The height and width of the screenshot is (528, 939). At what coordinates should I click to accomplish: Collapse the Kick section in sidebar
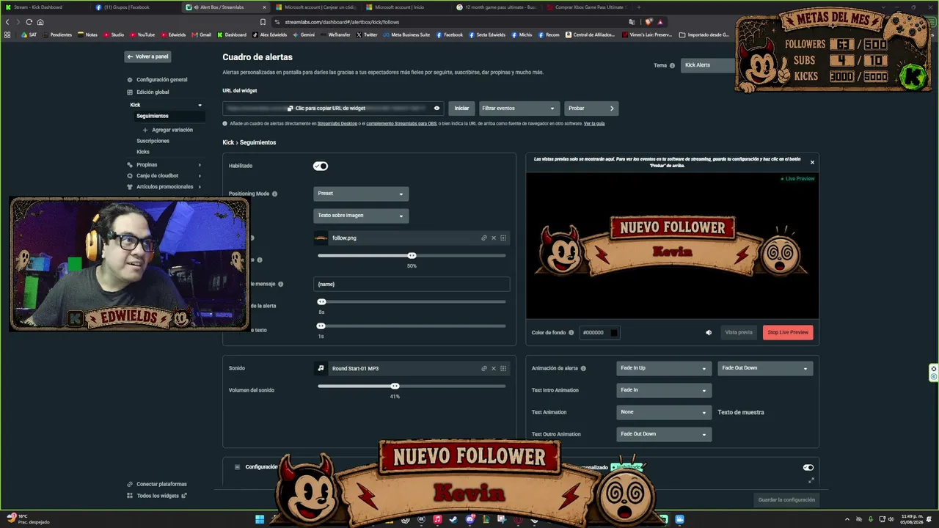click(x=200, y=105)
